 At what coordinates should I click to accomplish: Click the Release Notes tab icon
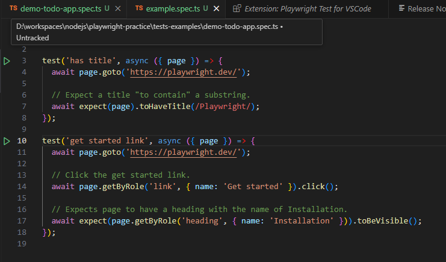[401, 8]
